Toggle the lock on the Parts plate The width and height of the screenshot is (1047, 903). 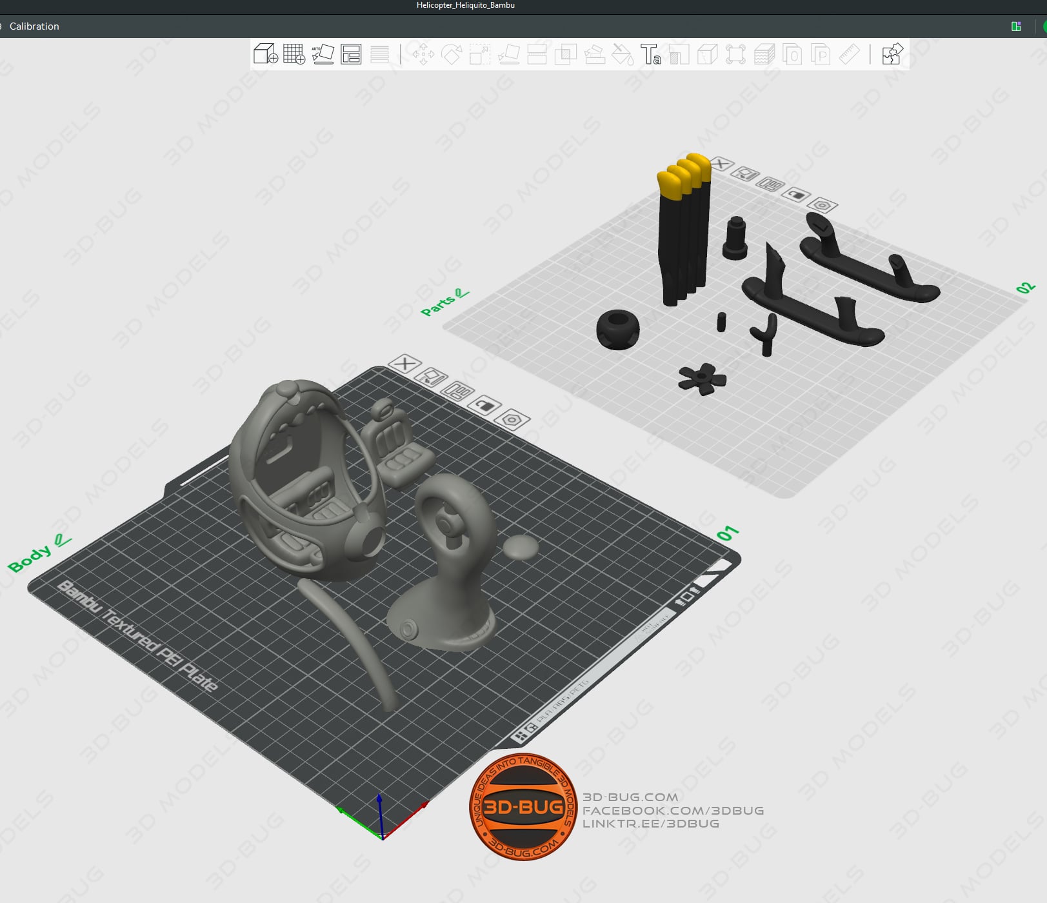tap(796, 195)
